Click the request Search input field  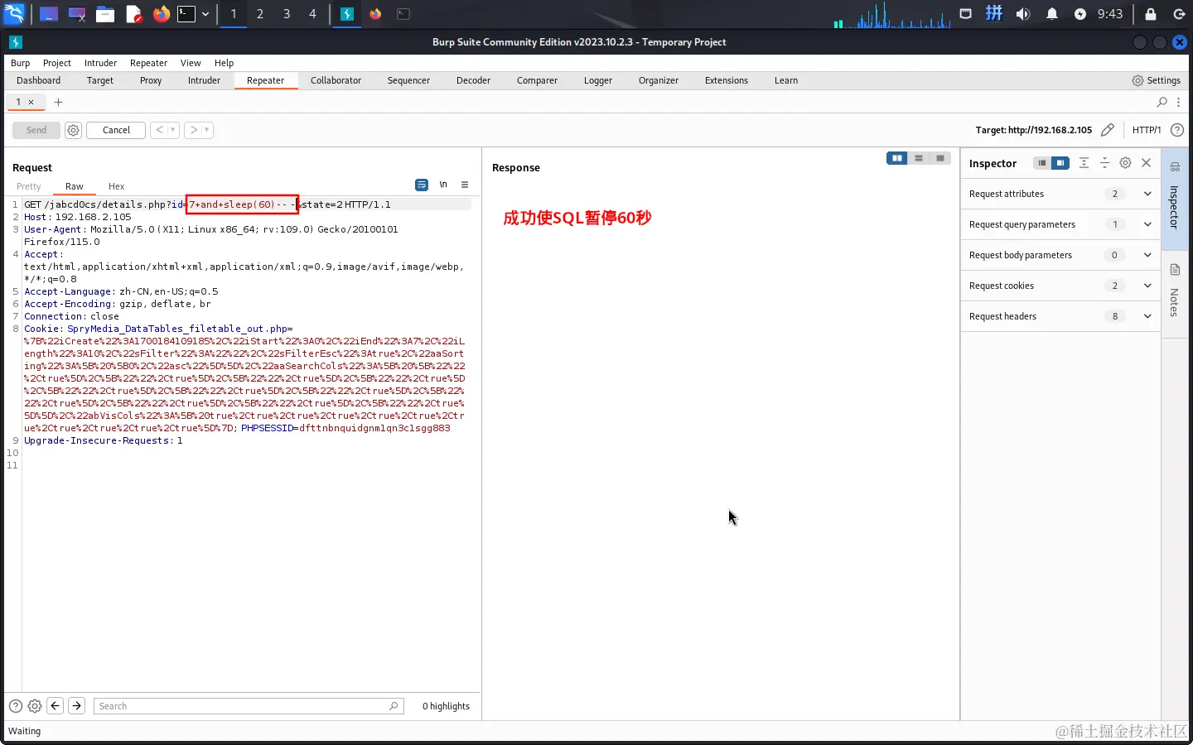click(x=248, y=706)
